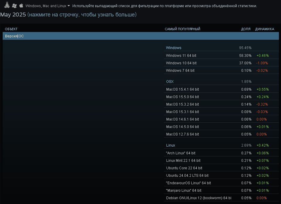Select the Ubuntu Core 22 64 bit row
This screenshot has width=281, height=204.
click(x=221, y=168)
